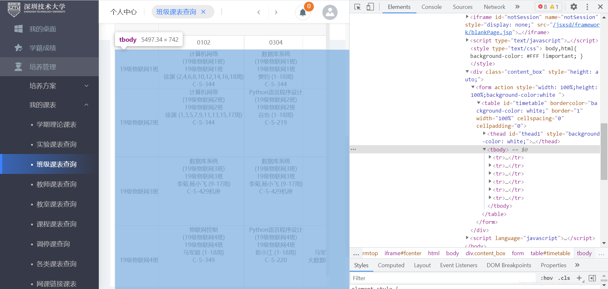Click the star icon for 学籍成绩
Screen dimensions: 608x289
click(x=18, y=48)
